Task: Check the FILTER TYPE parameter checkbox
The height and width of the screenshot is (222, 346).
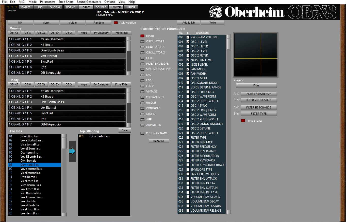Action: click(188, 138)
